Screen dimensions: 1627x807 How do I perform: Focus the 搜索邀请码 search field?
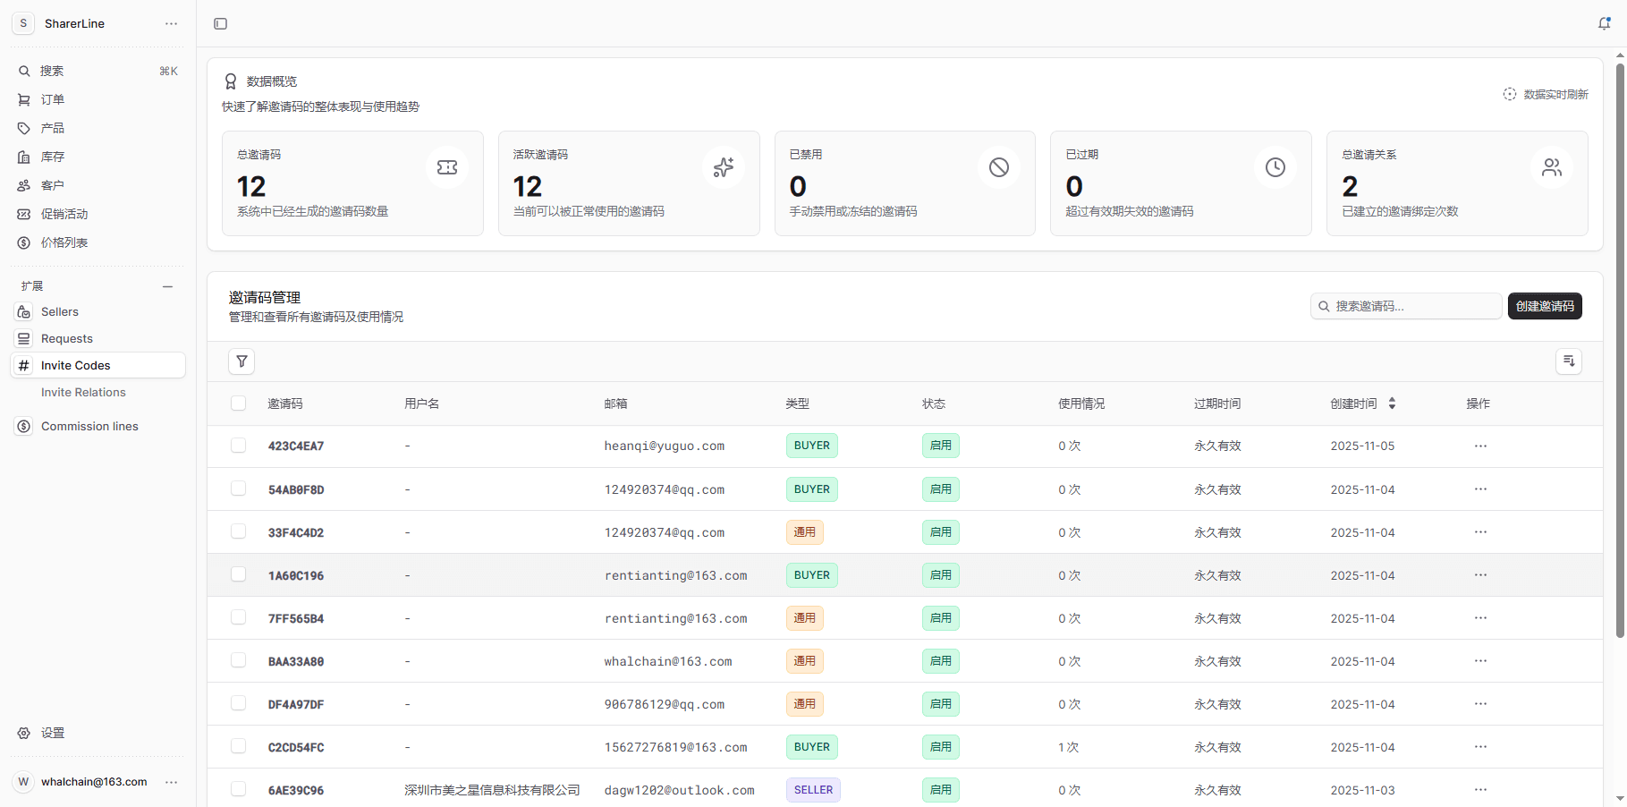pos(1413,306)
